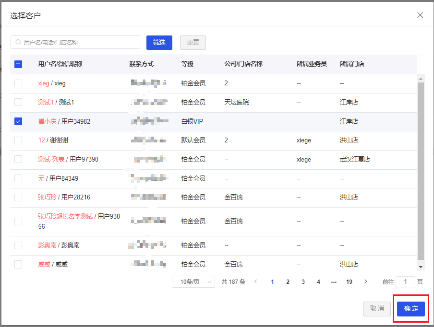434x327 pixels.
Task: Click the blue 筛选 filter button
Action: [x=159, y=43]
